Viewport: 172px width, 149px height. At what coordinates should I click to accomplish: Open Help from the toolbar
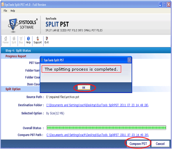(28, 40)
